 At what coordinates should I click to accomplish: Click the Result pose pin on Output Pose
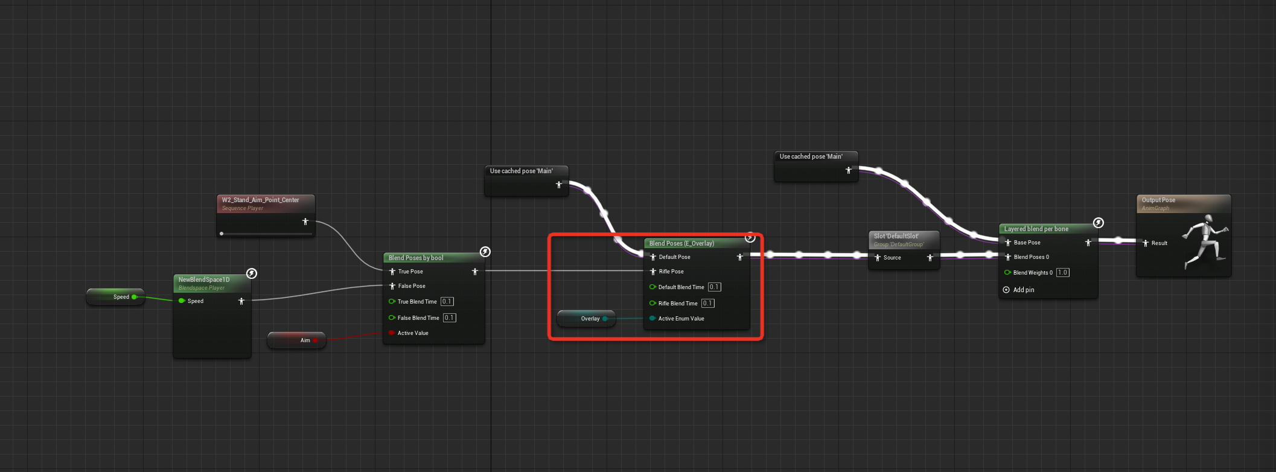coord(1146,243)
